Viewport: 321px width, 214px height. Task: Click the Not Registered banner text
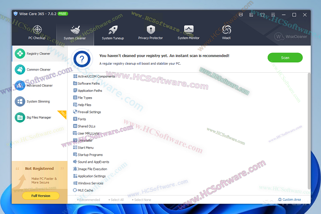(39, 169)
